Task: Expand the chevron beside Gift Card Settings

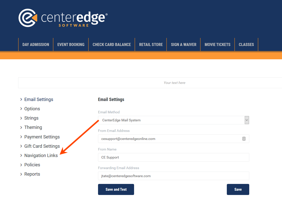Action: (21, 146)
